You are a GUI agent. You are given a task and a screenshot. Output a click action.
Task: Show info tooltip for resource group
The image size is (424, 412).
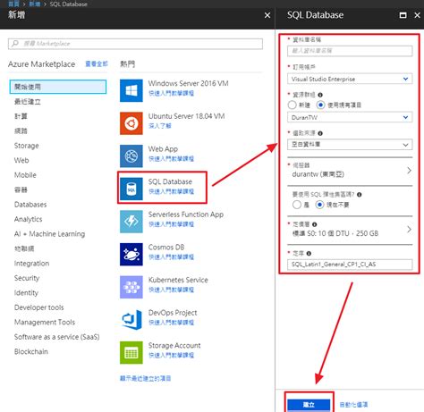point(320,95)
